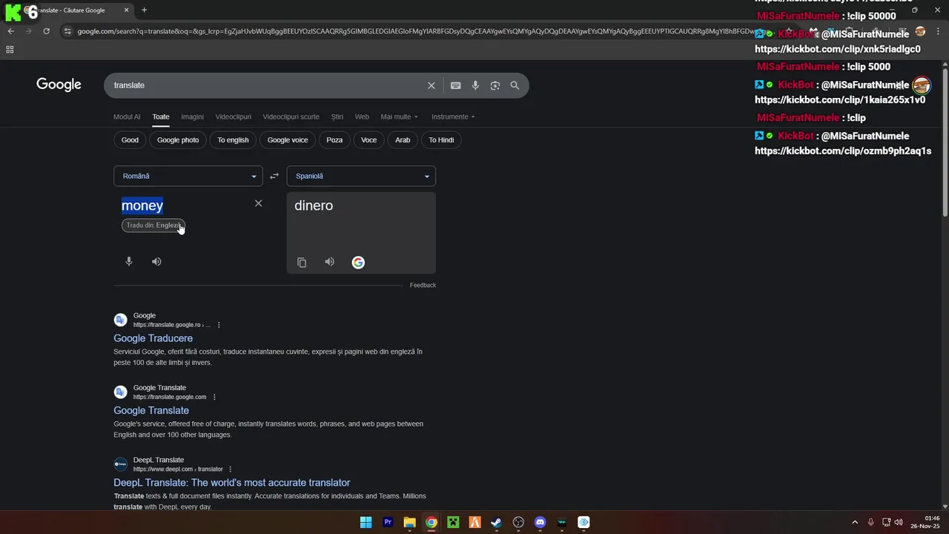Switch to Videoclipuri tab
Image resolution: width=949 pixels, height=534 pixels.
[x=233, y=116]
